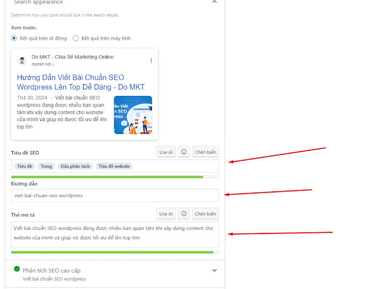Image resolution: width=374 pixels, height=289 pixels.
Task: Select the Kết quả trên máy tính radio
Action: pos(76,38)
